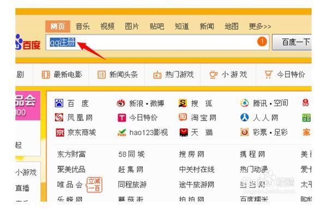Click the 彩票足彩 ball icon
Image resolution: width=327 pixels, height=213 pixels.
(244, 132)
